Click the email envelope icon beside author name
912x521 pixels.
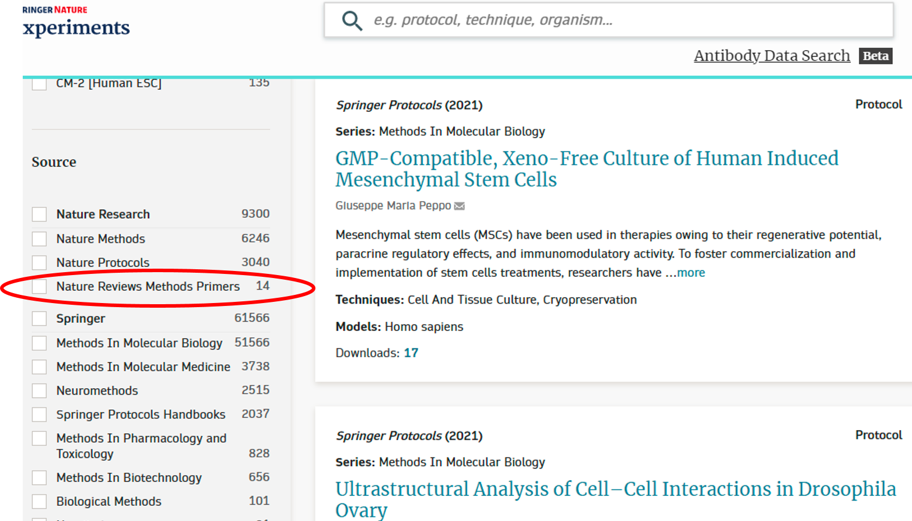click(x=459, y=206)
